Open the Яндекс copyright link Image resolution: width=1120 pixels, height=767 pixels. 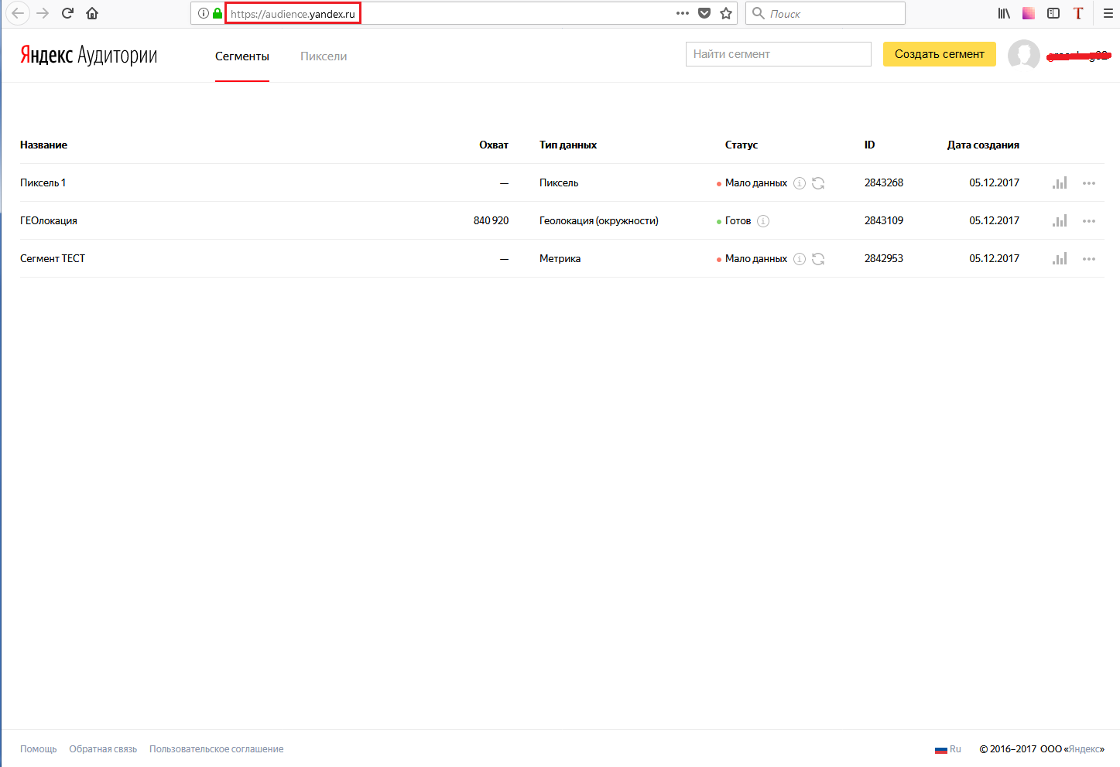1085,749
